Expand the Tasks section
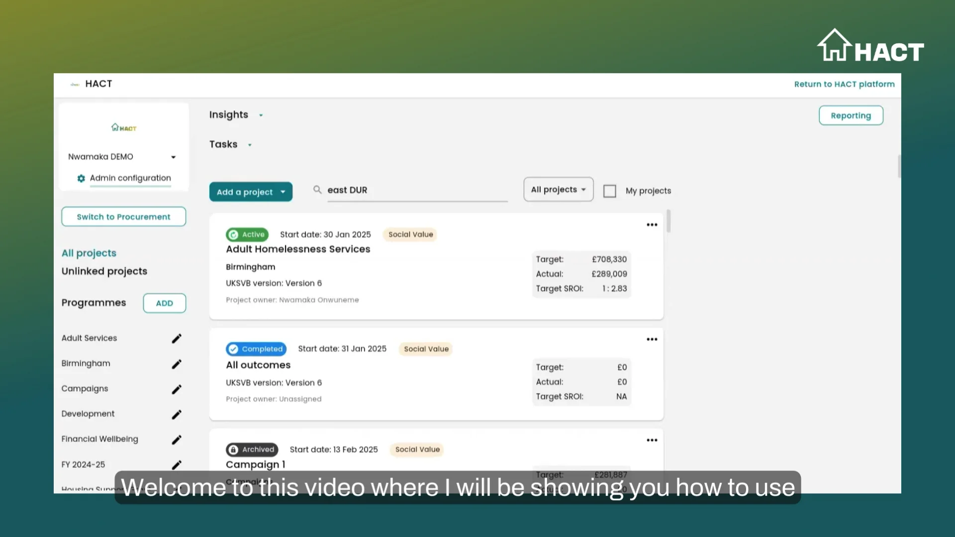The width and height of the screenshot is (955, 537). 249,144
